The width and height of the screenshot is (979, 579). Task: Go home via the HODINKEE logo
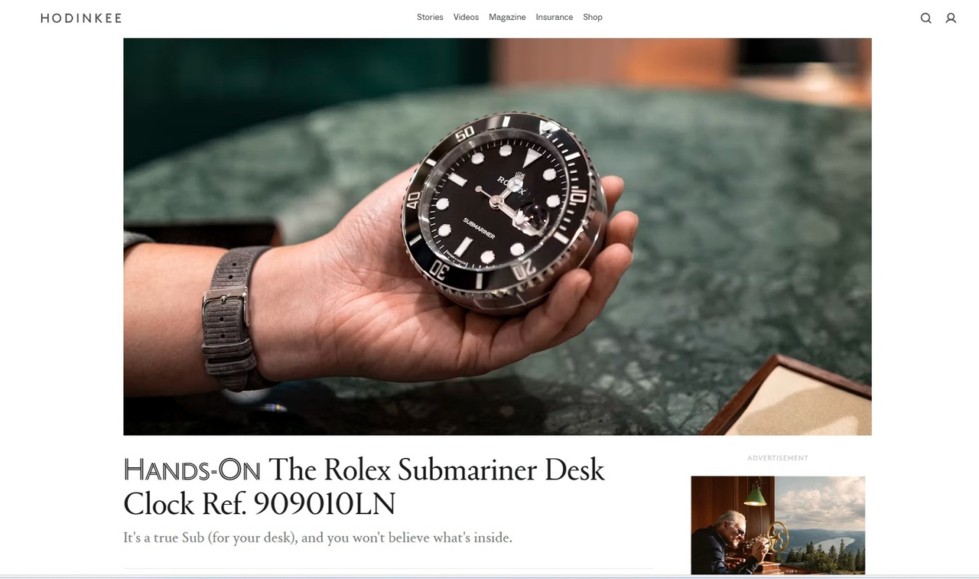tap(81, 18)
